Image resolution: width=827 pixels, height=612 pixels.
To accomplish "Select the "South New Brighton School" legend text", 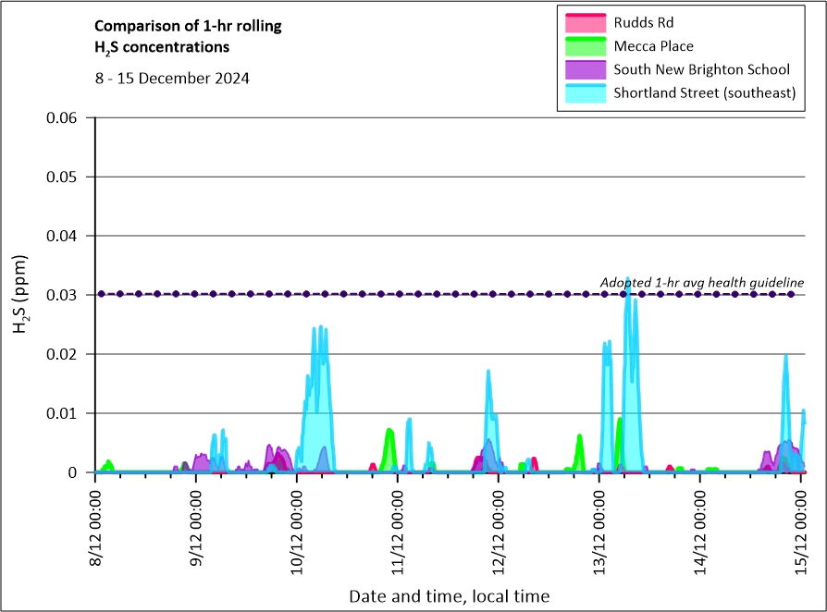I will point(701,70).
